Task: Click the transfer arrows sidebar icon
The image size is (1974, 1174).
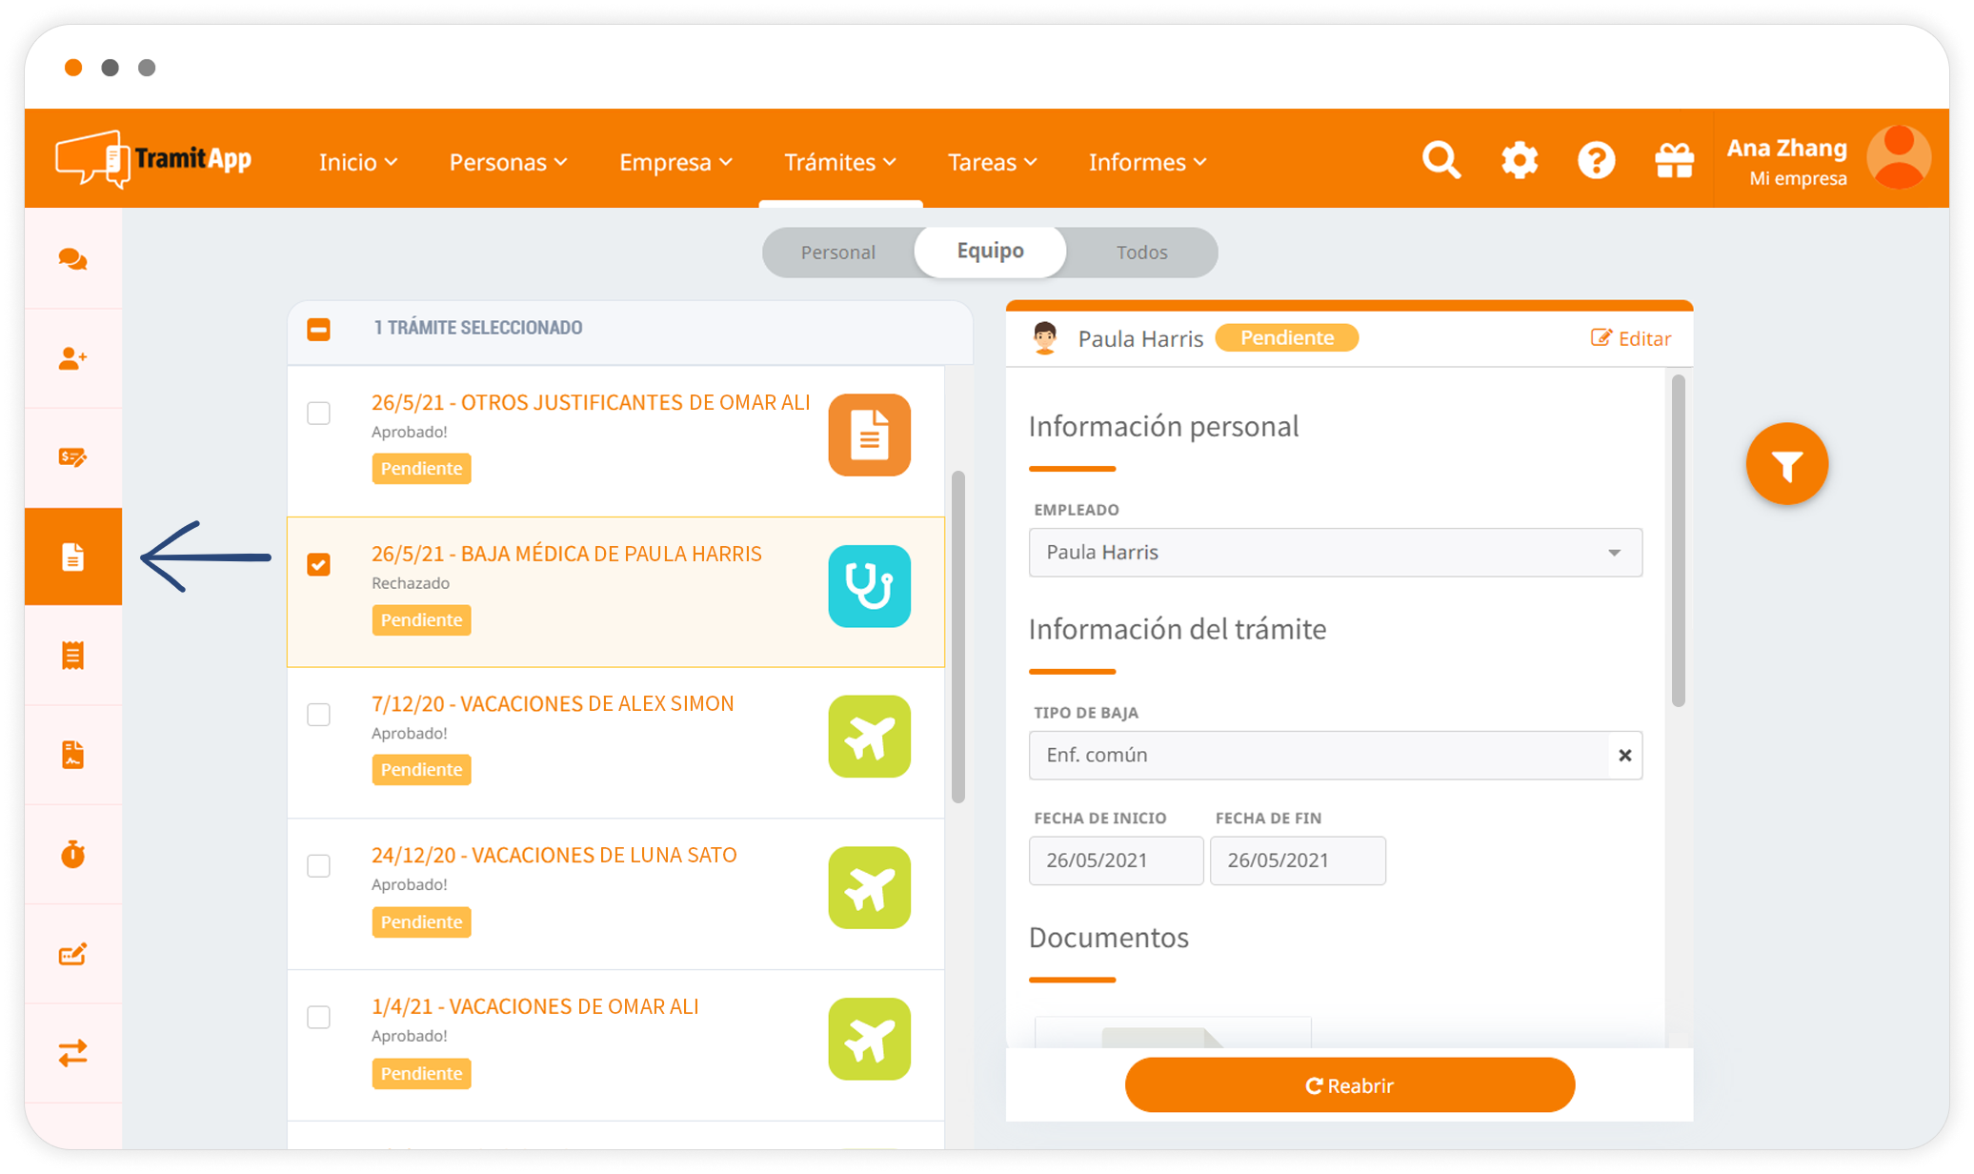Action: [x=72, y=1053]
